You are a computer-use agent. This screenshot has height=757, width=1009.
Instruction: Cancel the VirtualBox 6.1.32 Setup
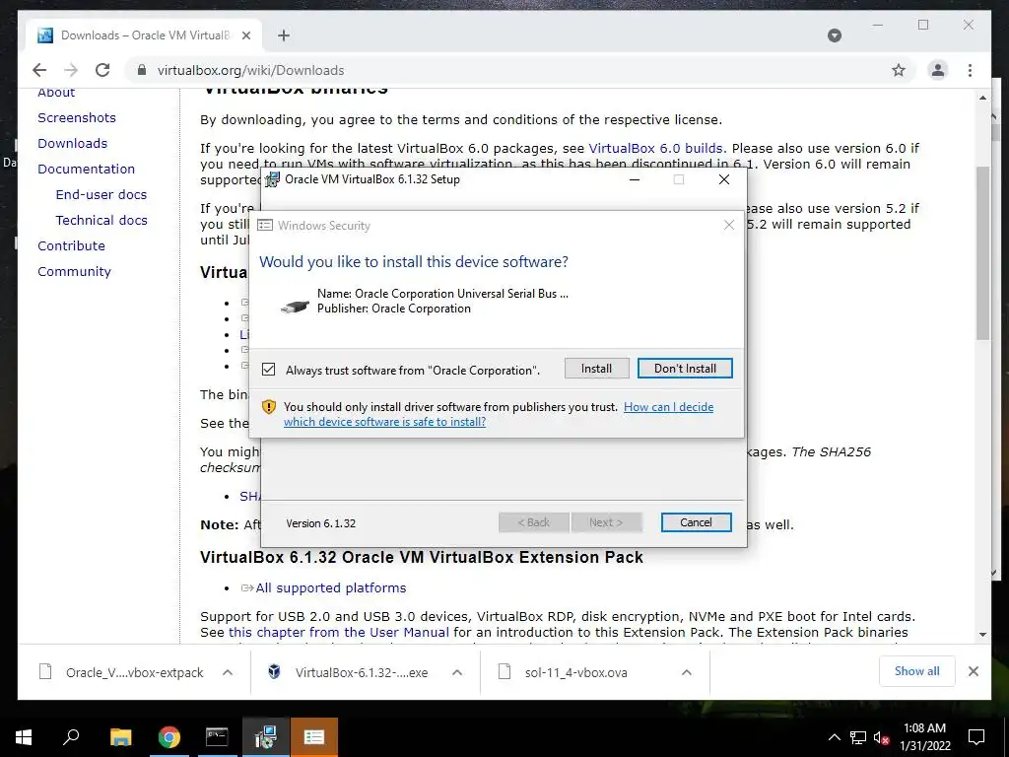click(x=696, y=522)
